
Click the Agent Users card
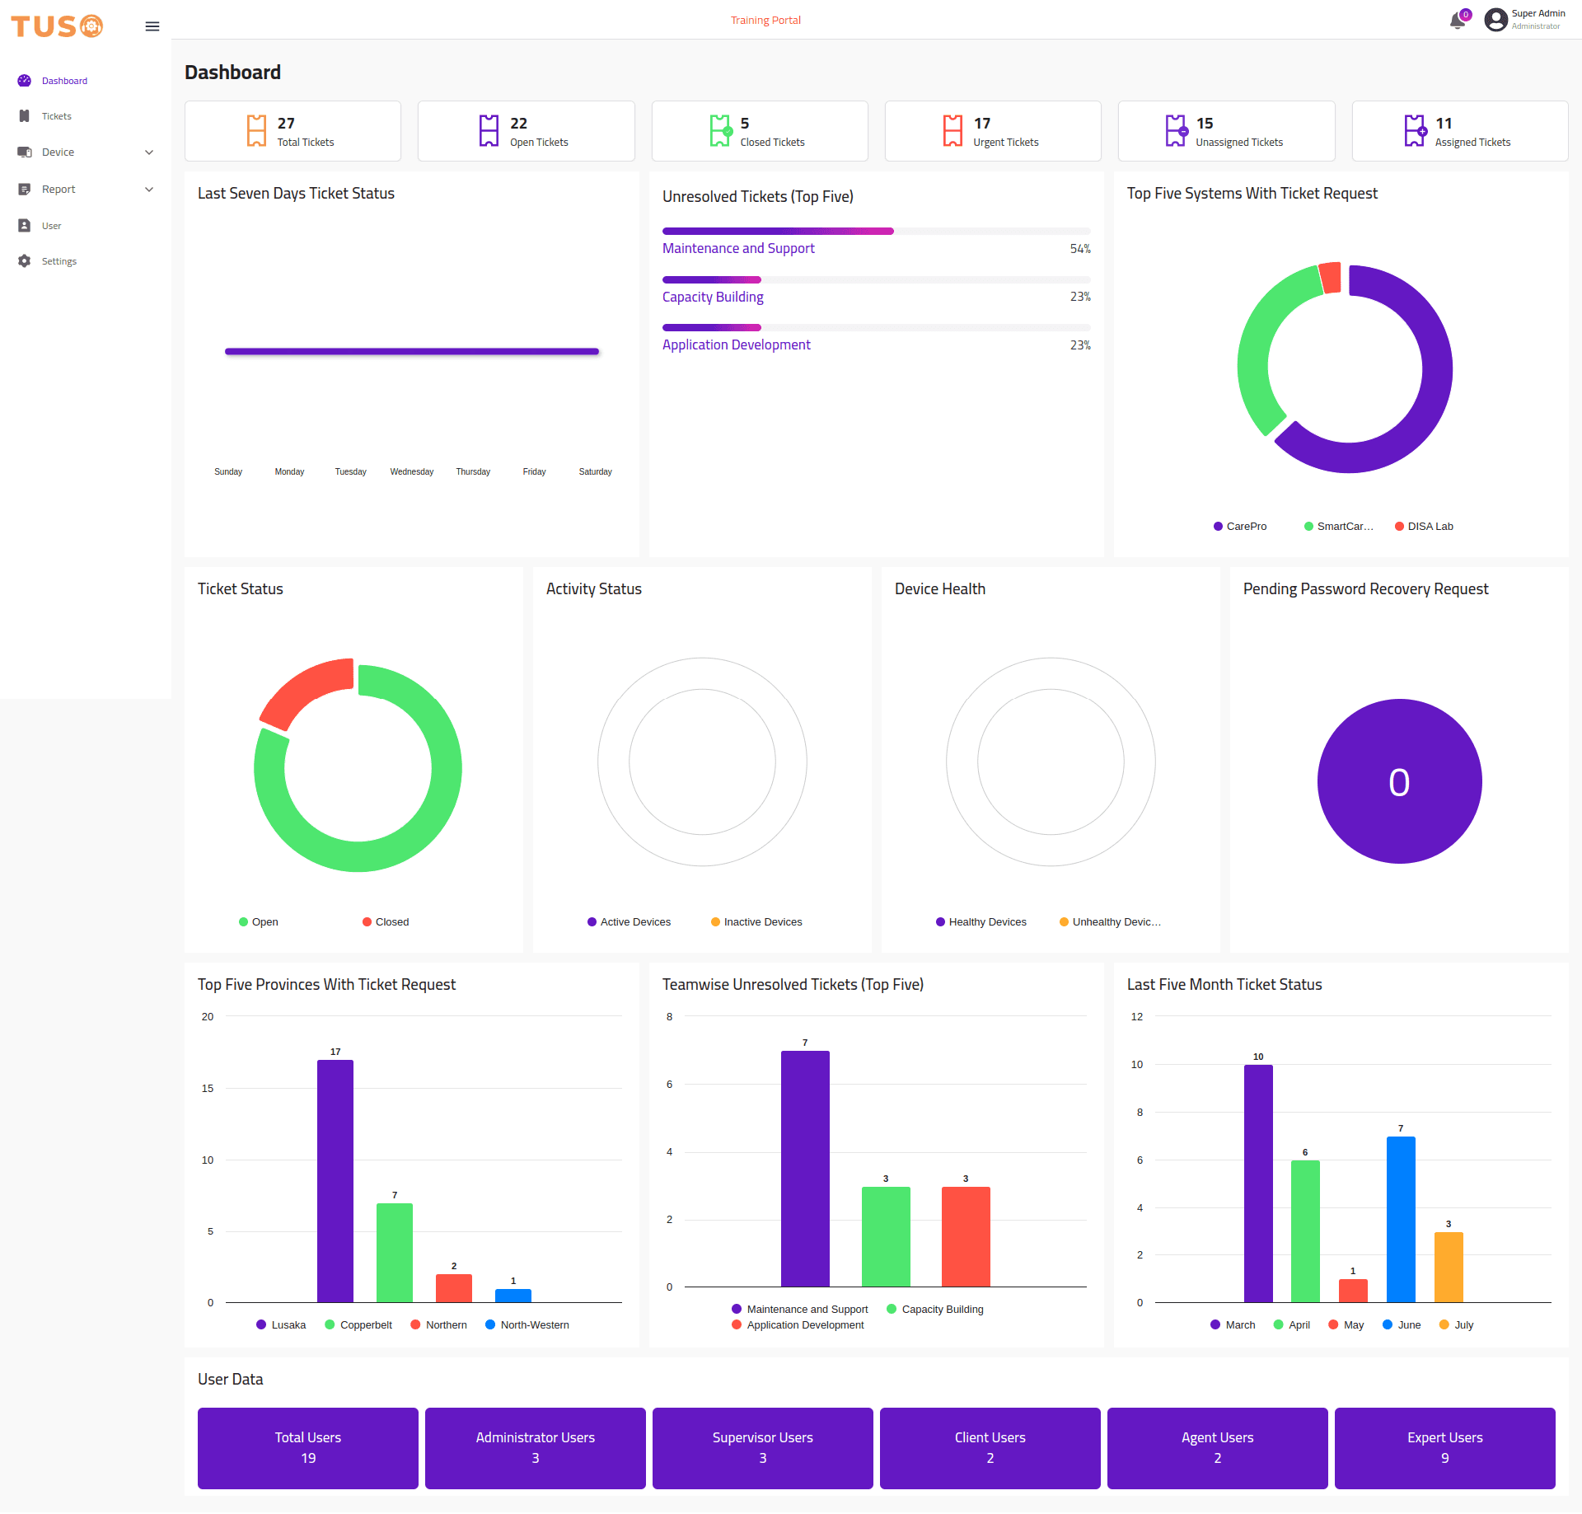click(x=1218, y=1448)
